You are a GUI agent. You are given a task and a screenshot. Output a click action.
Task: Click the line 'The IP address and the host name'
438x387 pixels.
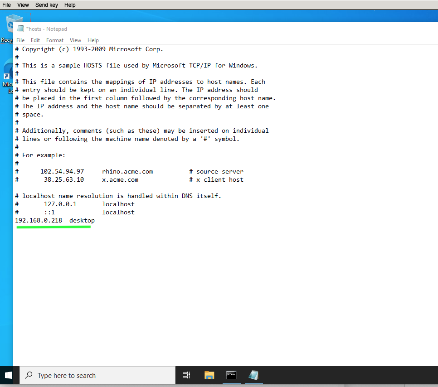142,106
